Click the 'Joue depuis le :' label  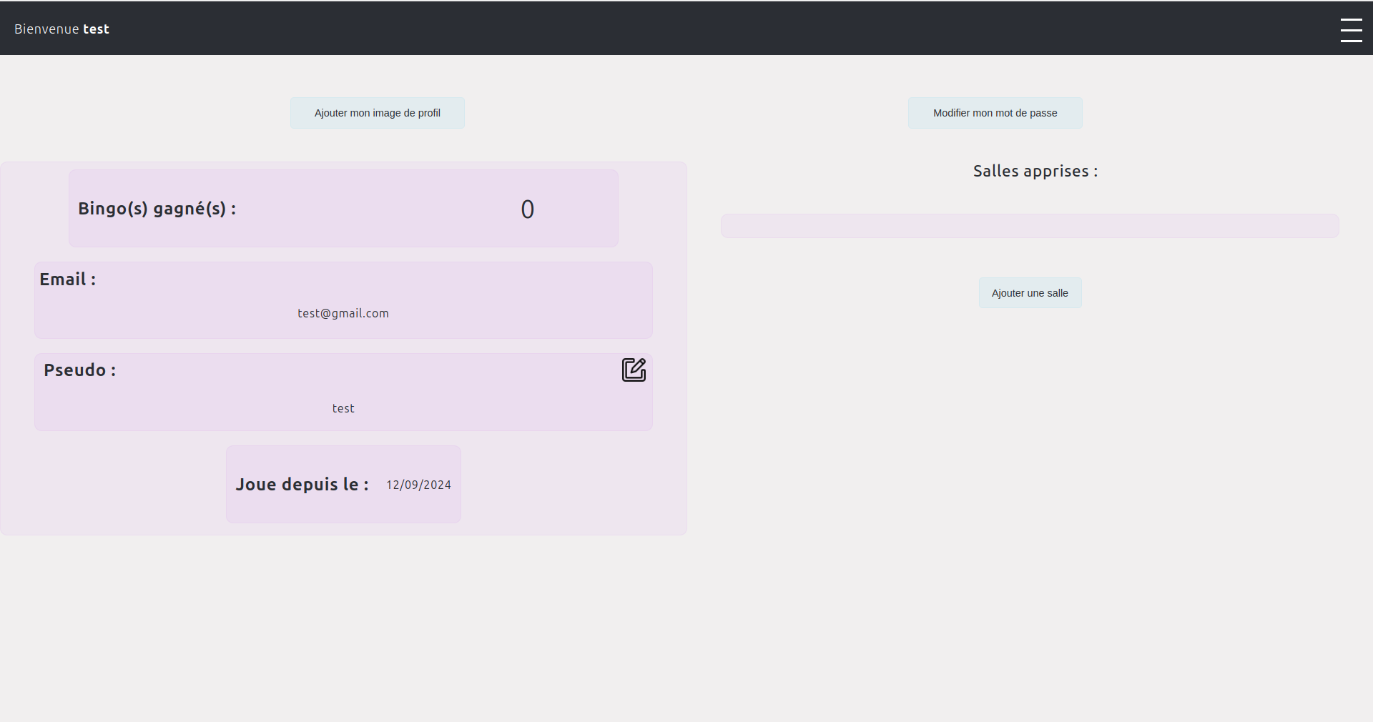(302, 484)
